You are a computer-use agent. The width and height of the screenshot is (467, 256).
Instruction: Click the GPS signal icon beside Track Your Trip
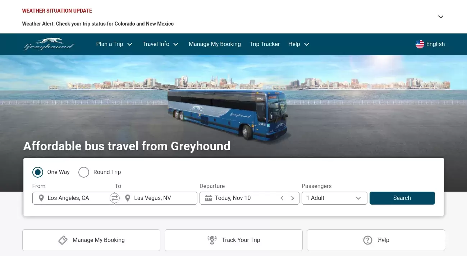[x=212, y=240]
